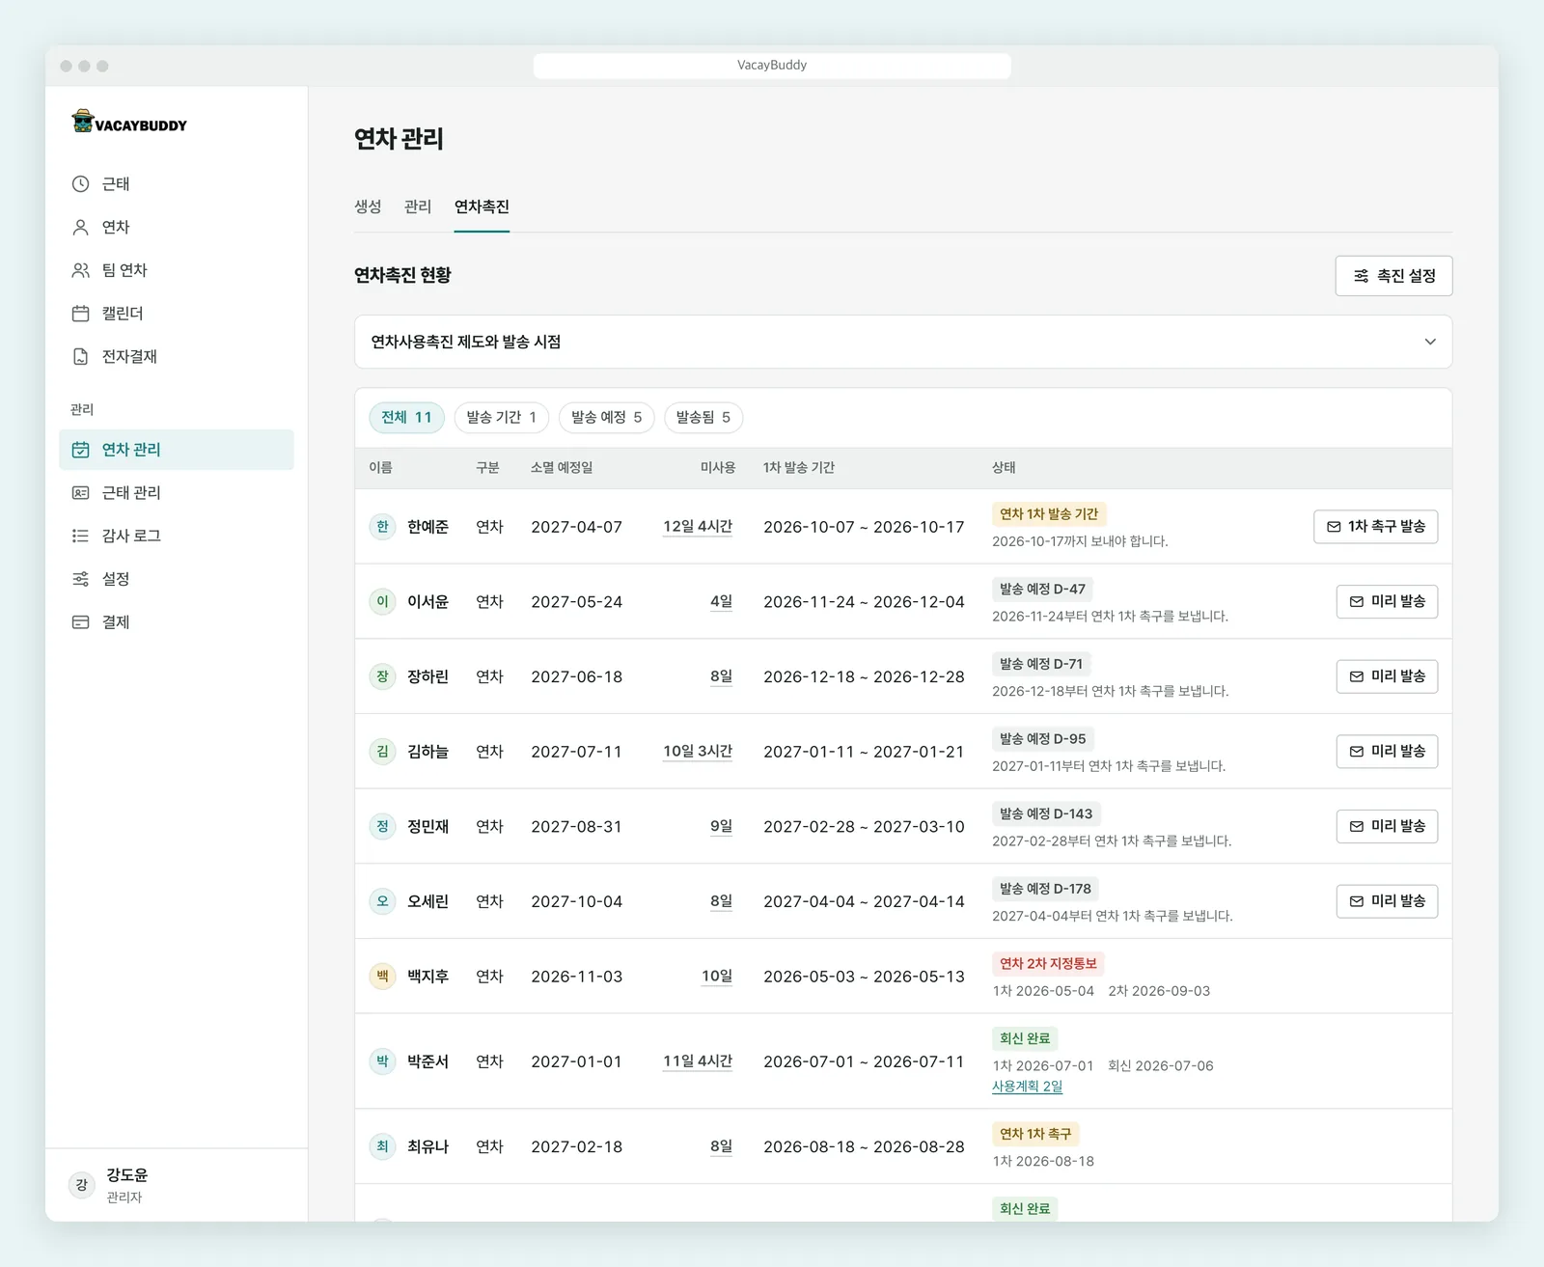Click 미리 발송 for 오세린
1544x1267 pixels.
point(1387,901)
